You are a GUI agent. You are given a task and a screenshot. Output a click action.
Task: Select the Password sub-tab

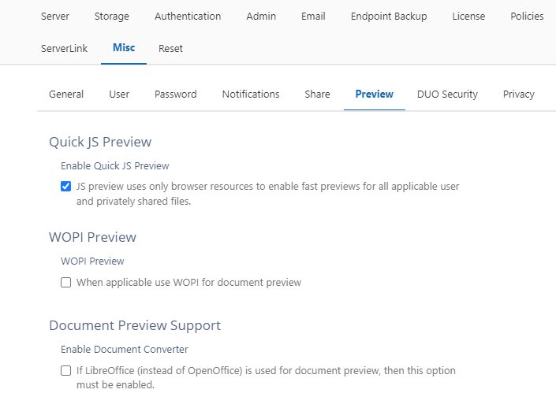pyautogui.click(x=175, y=94)
